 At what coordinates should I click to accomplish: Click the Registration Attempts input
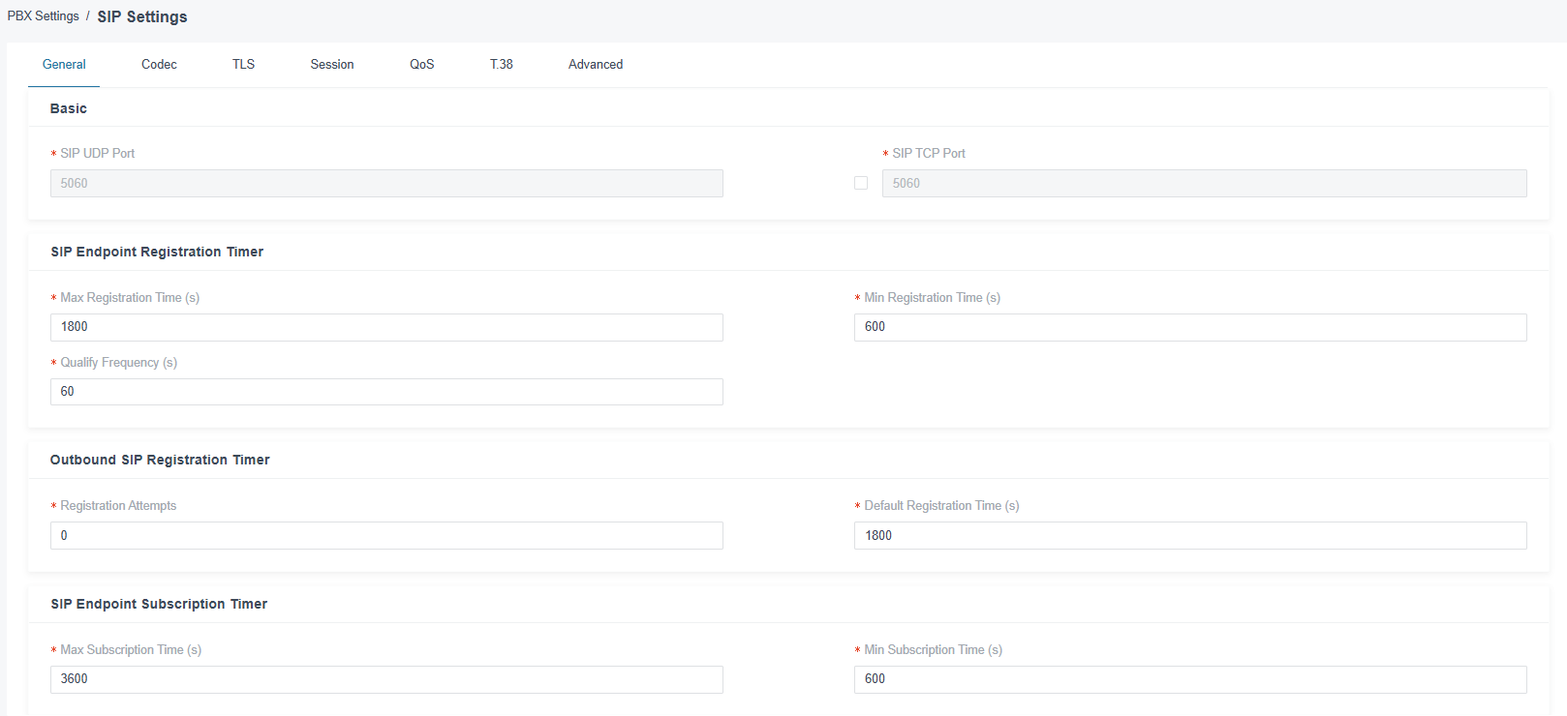click(386, 535)
